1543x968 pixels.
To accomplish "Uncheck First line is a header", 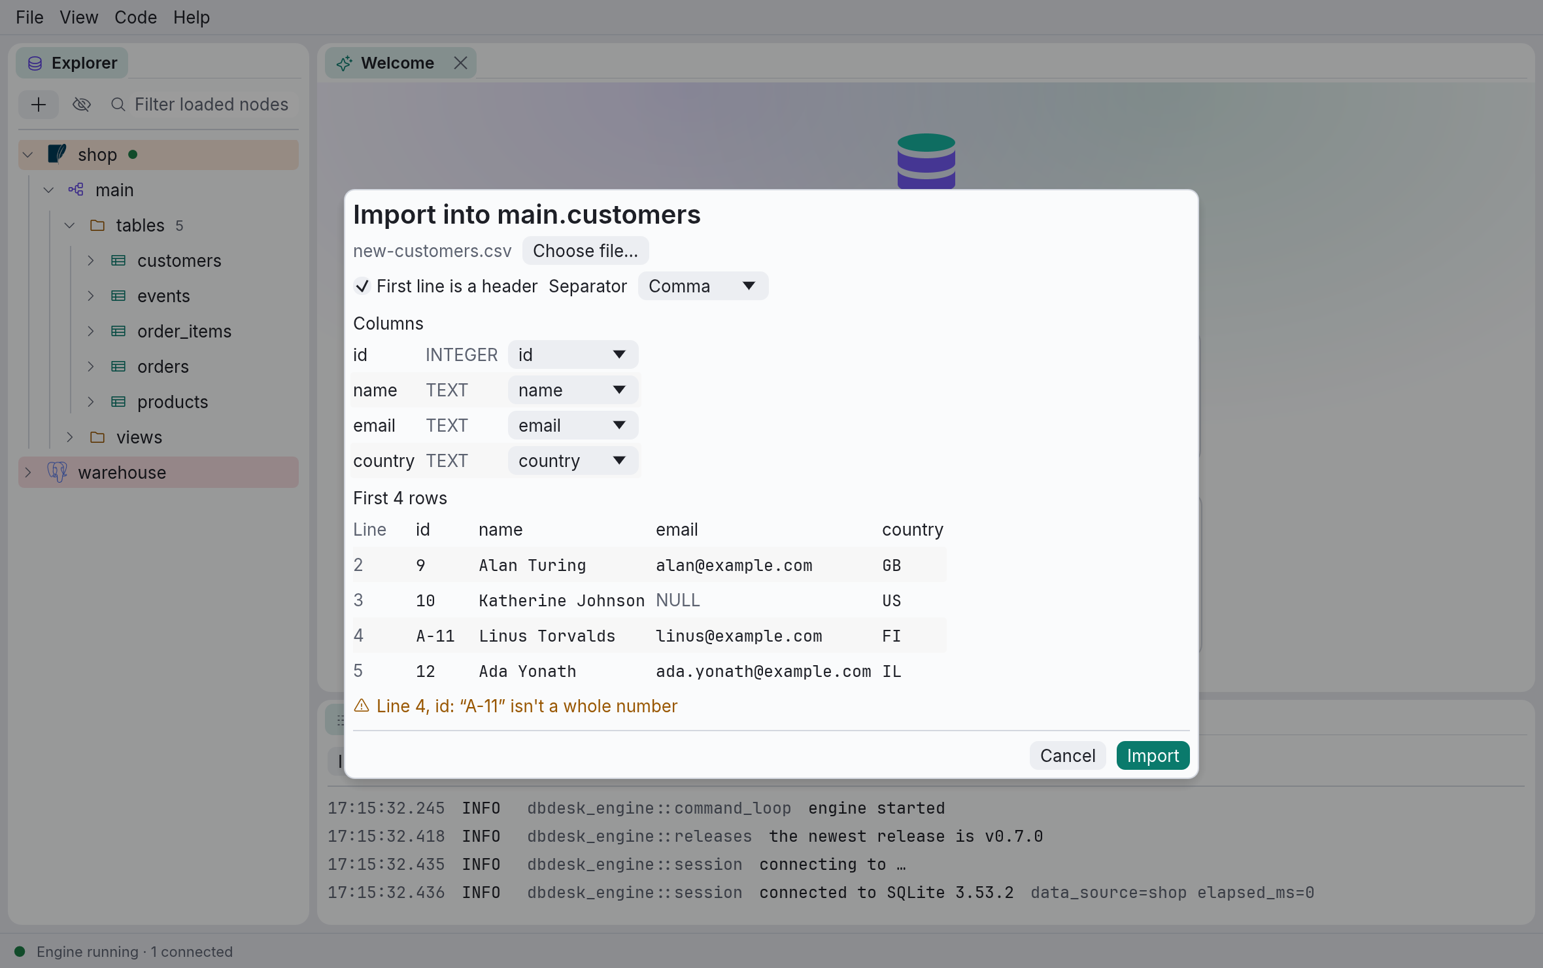I will click(362, 286).
